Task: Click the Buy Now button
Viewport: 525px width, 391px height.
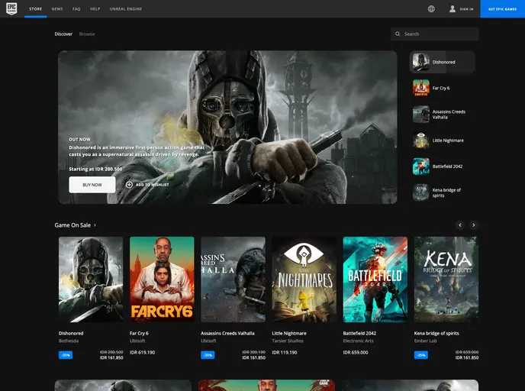Action: point(92,185)
